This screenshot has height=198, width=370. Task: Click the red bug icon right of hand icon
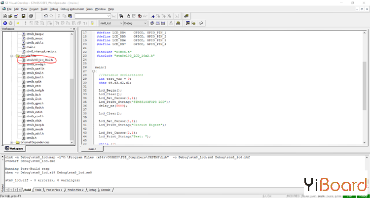(140, 16)
